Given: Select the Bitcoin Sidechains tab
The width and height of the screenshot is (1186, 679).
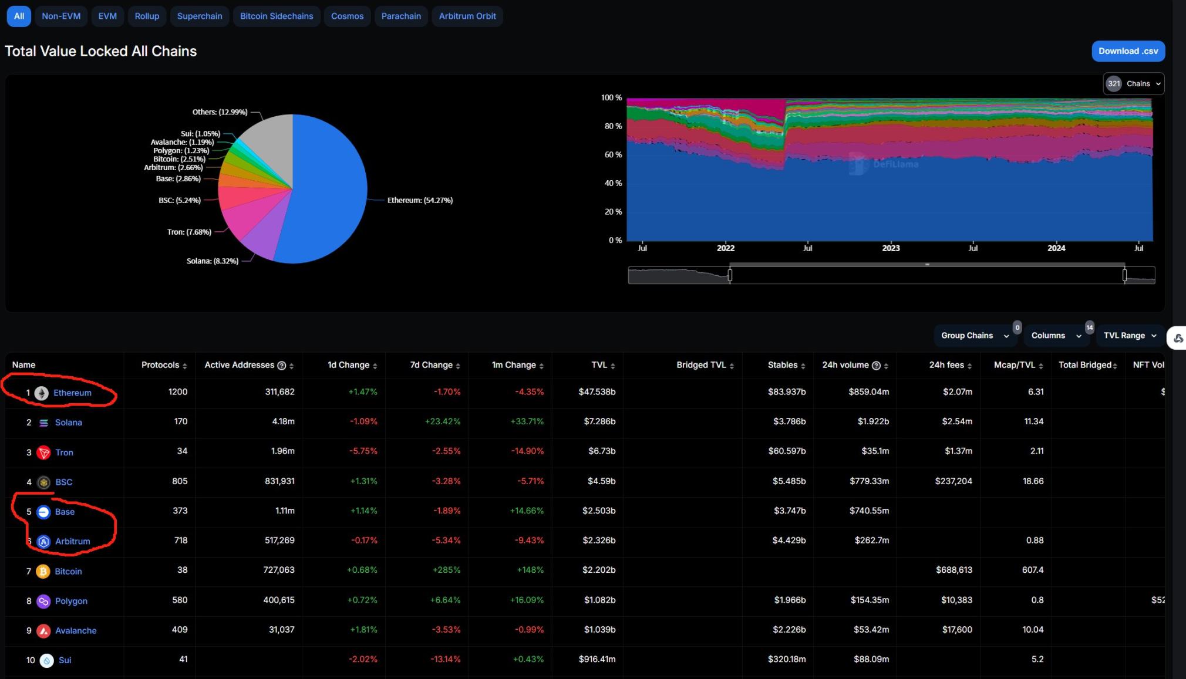Looking at the screenshot, I should (x=277, y=16).
